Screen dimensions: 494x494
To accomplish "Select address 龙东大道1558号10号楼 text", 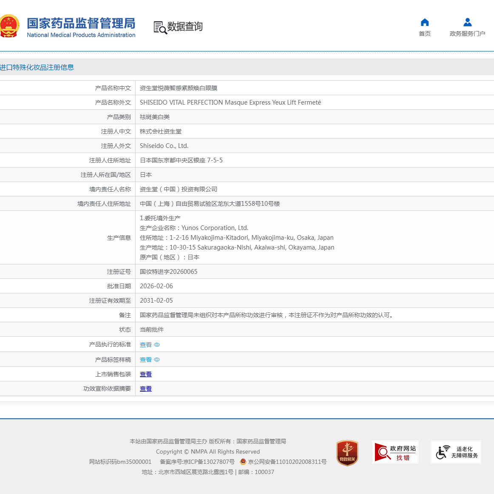I will click(249, 204).
